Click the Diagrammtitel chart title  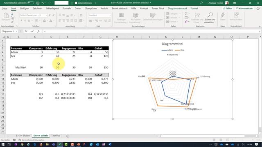coord(172,44)
